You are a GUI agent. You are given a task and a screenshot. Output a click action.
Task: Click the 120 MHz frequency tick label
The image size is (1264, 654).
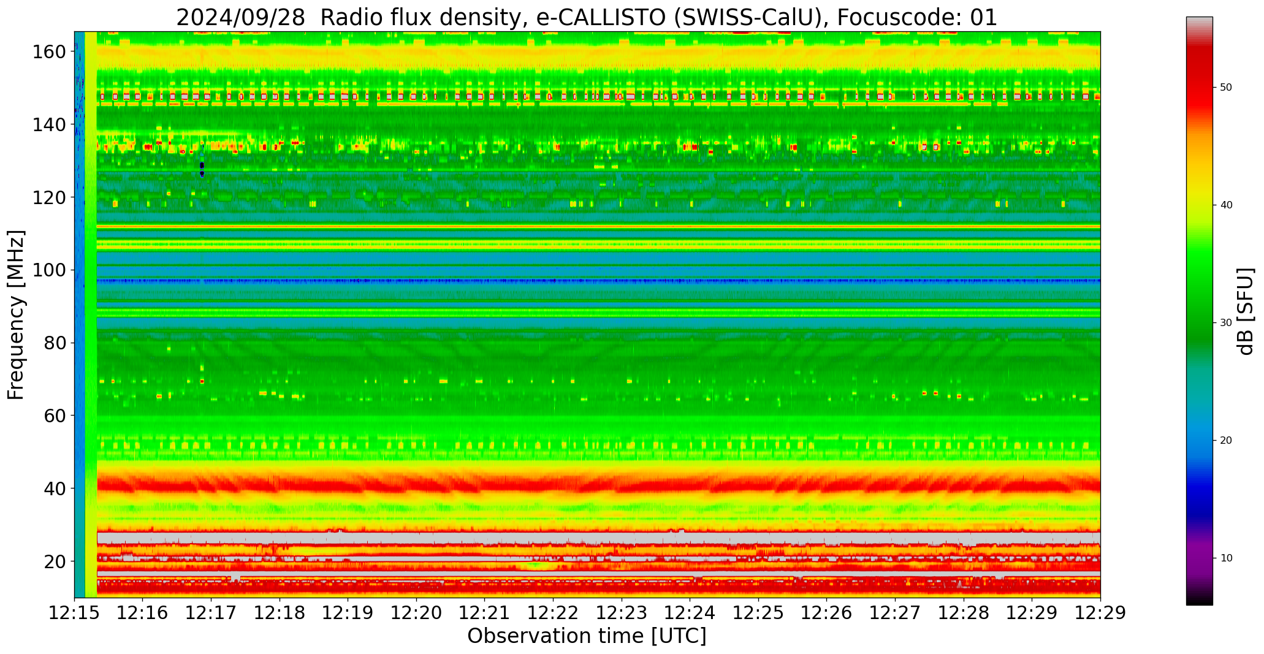coord(50,197)
